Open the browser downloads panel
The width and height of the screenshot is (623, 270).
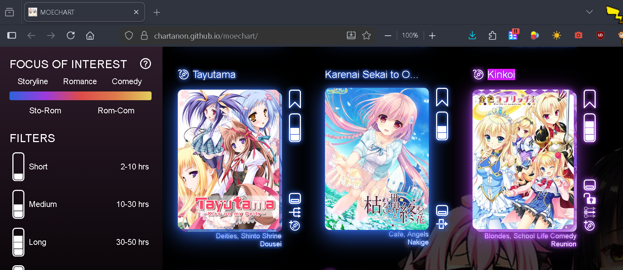[472, 35]
